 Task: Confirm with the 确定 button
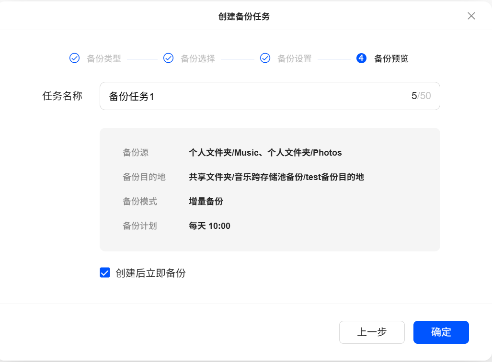(441, 332)
